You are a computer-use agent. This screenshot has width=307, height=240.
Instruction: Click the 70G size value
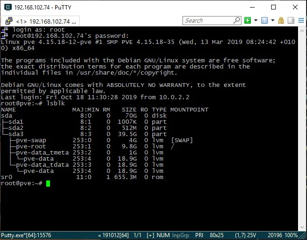coord(131,115)
